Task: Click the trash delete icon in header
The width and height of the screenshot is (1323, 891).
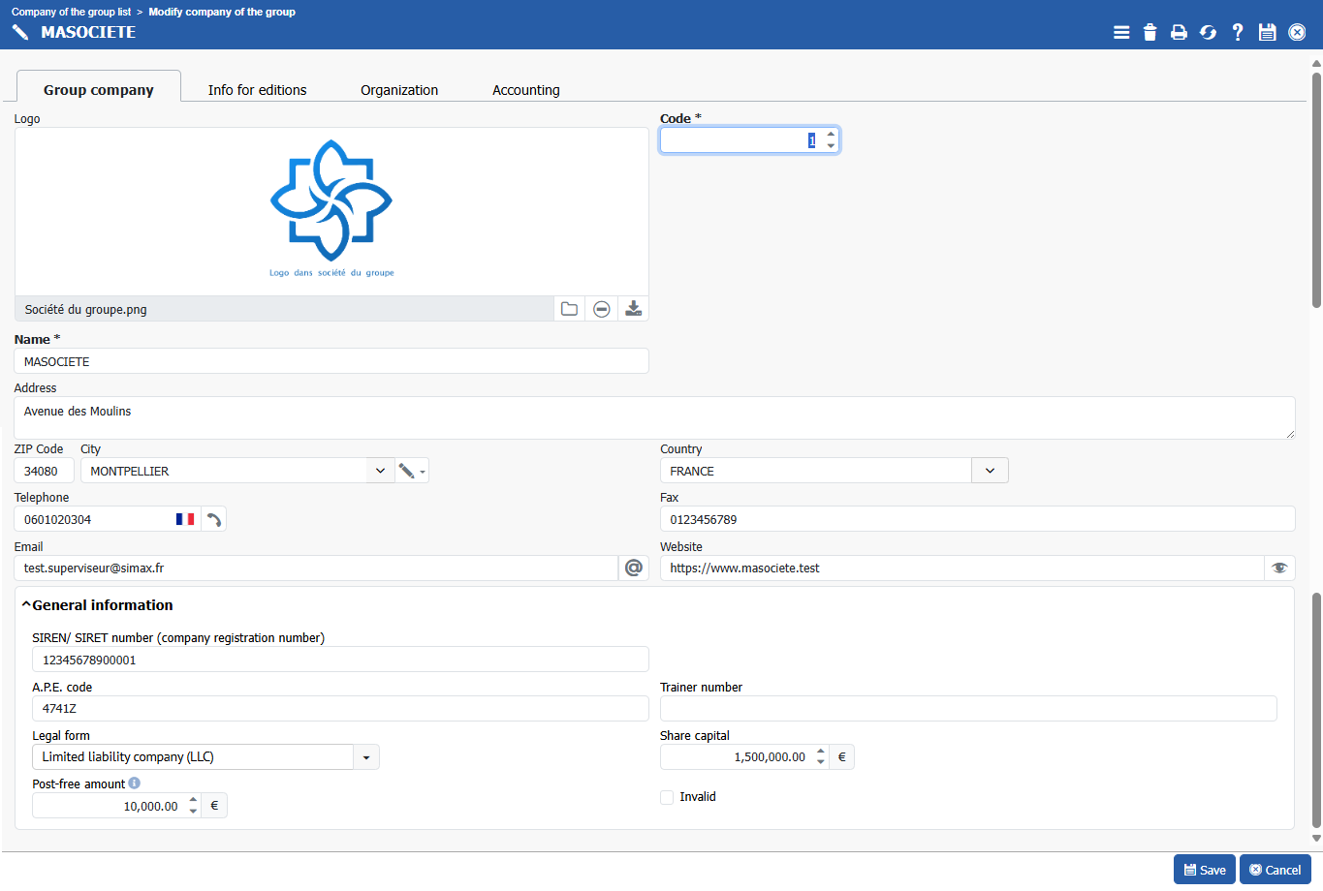Action: pyautogui.click(x=1150, y=32)
